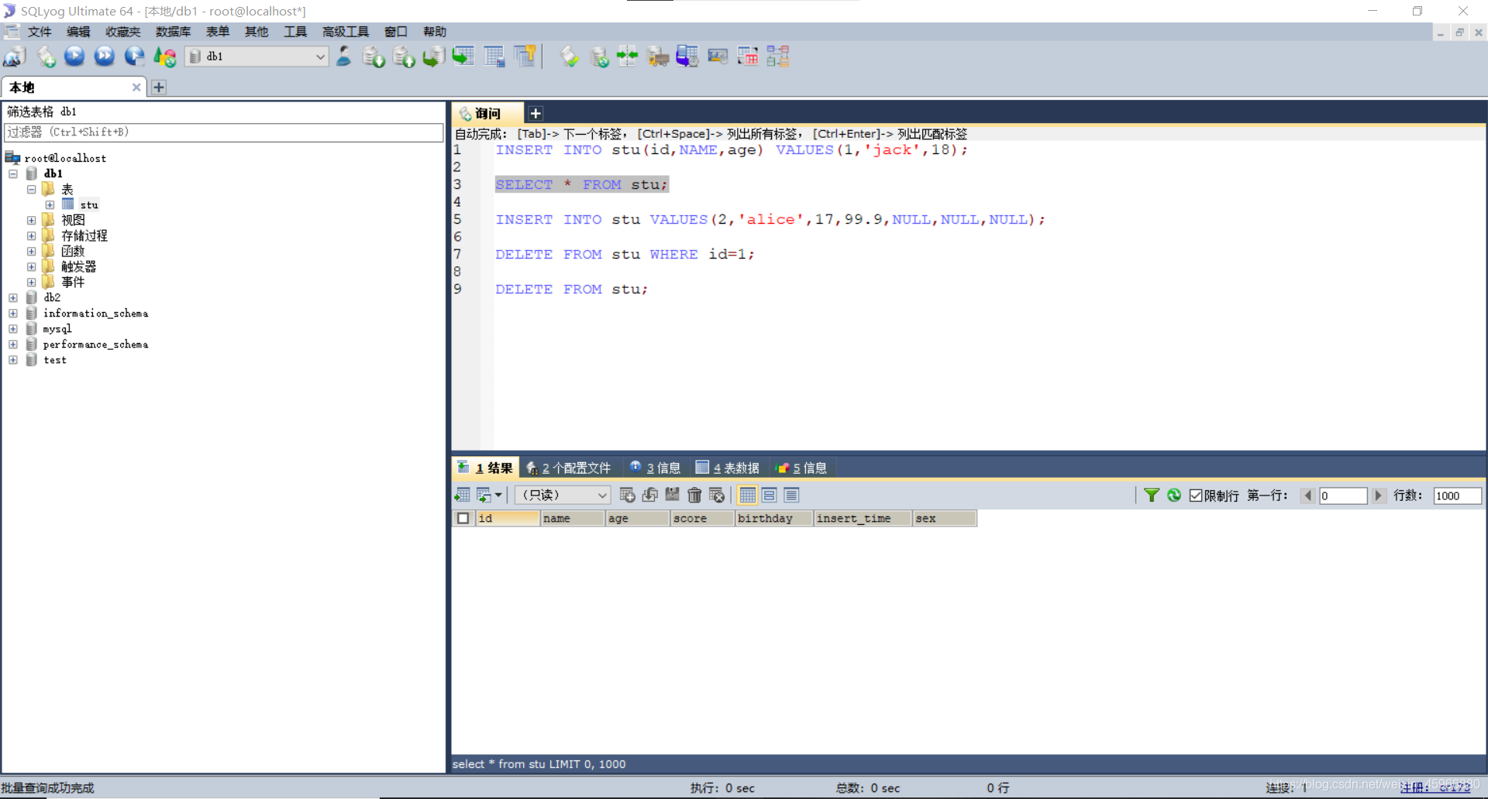Viewport: 1488px width, 799px height.
Task: Click green refresh result icon
Action: click(x=1174, y=496)
